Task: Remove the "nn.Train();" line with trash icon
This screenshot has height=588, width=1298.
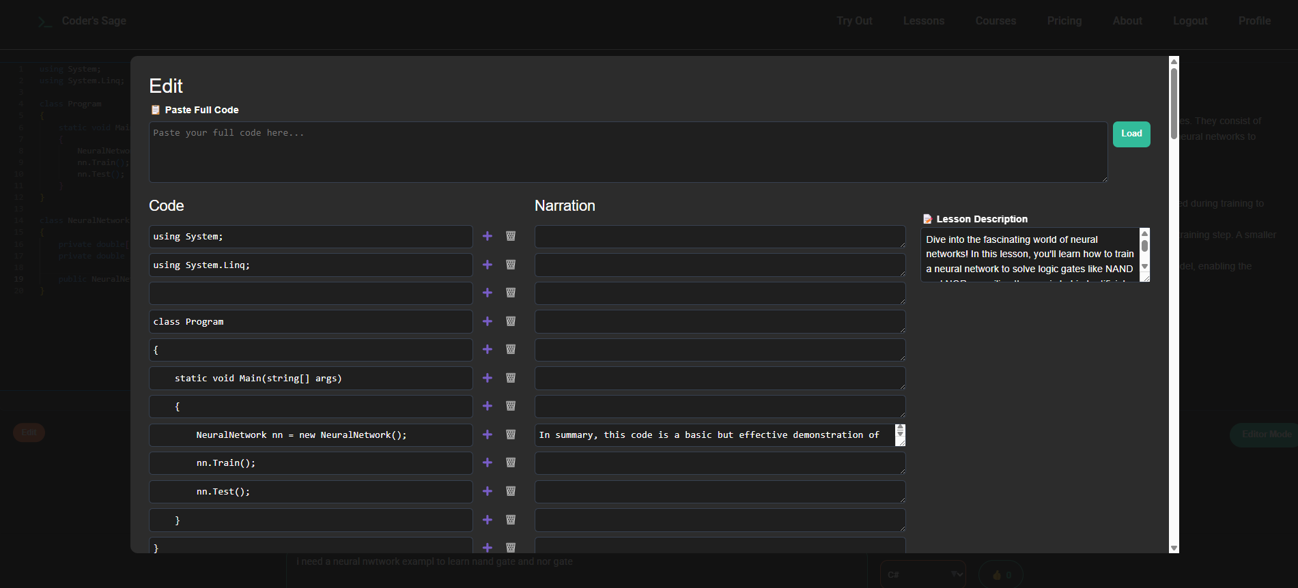Action: click(x=511, y=462)
